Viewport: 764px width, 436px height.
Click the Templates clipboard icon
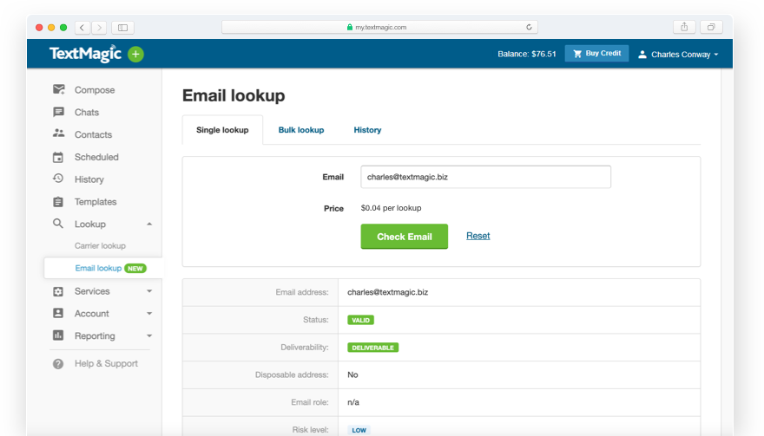pyautogui.click(x=58, y=201)
